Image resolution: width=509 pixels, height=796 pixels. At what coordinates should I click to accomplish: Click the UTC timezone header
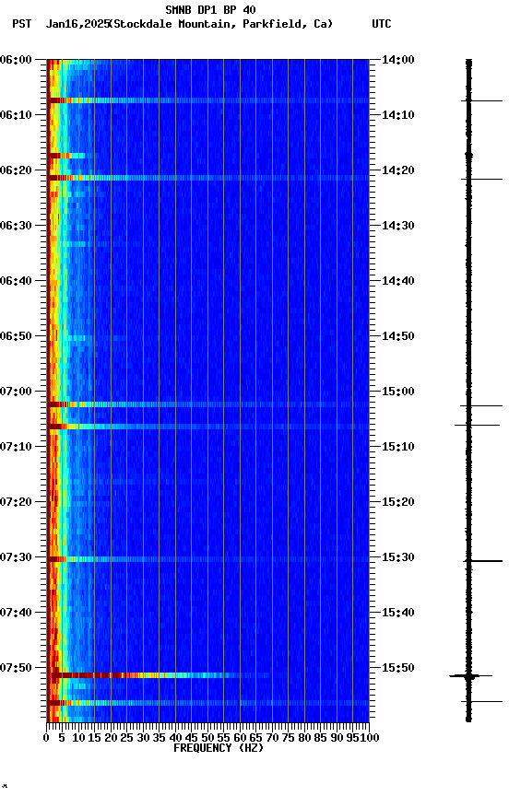click(382, 24)
